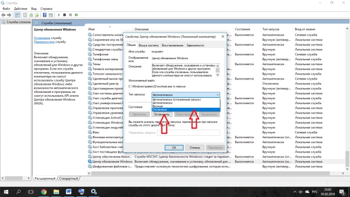350x197 pixels.
Task: Click the OK button
Action: point(174,148)
